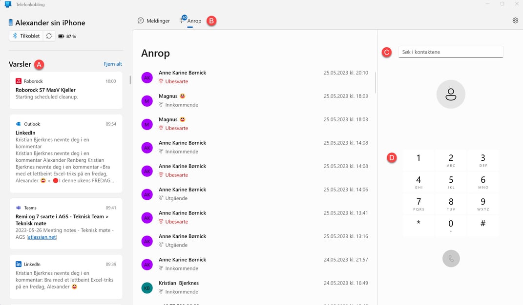Viewport: 523px width, 305px height.
Task: Select the Magnus missed call entry
Action: pyautogui.click(x=254, y=124)
